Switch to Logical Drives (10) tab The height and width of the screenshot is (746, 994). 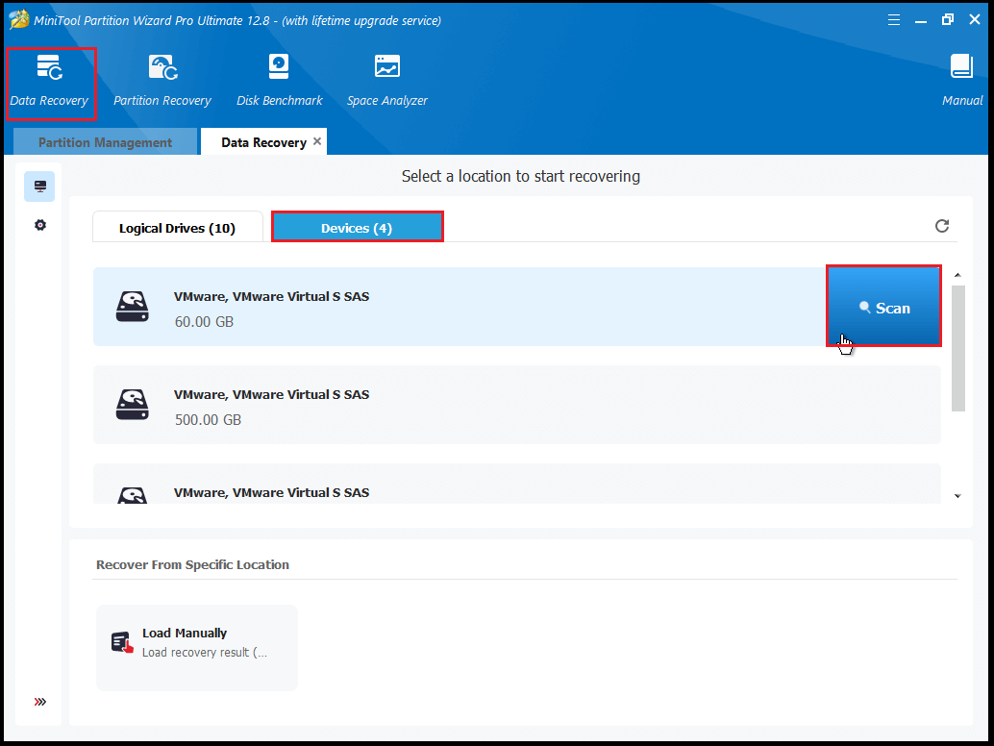[x=178, y=228]
